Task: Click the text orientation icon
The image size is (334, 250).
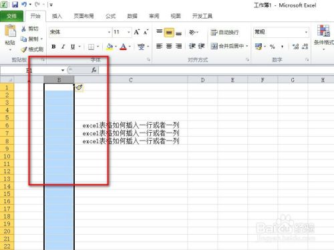Action: point(192,33)
